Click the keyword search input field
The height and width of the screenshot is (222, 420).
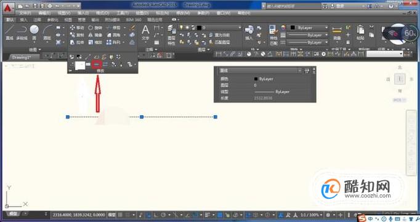tap(293, 6)
